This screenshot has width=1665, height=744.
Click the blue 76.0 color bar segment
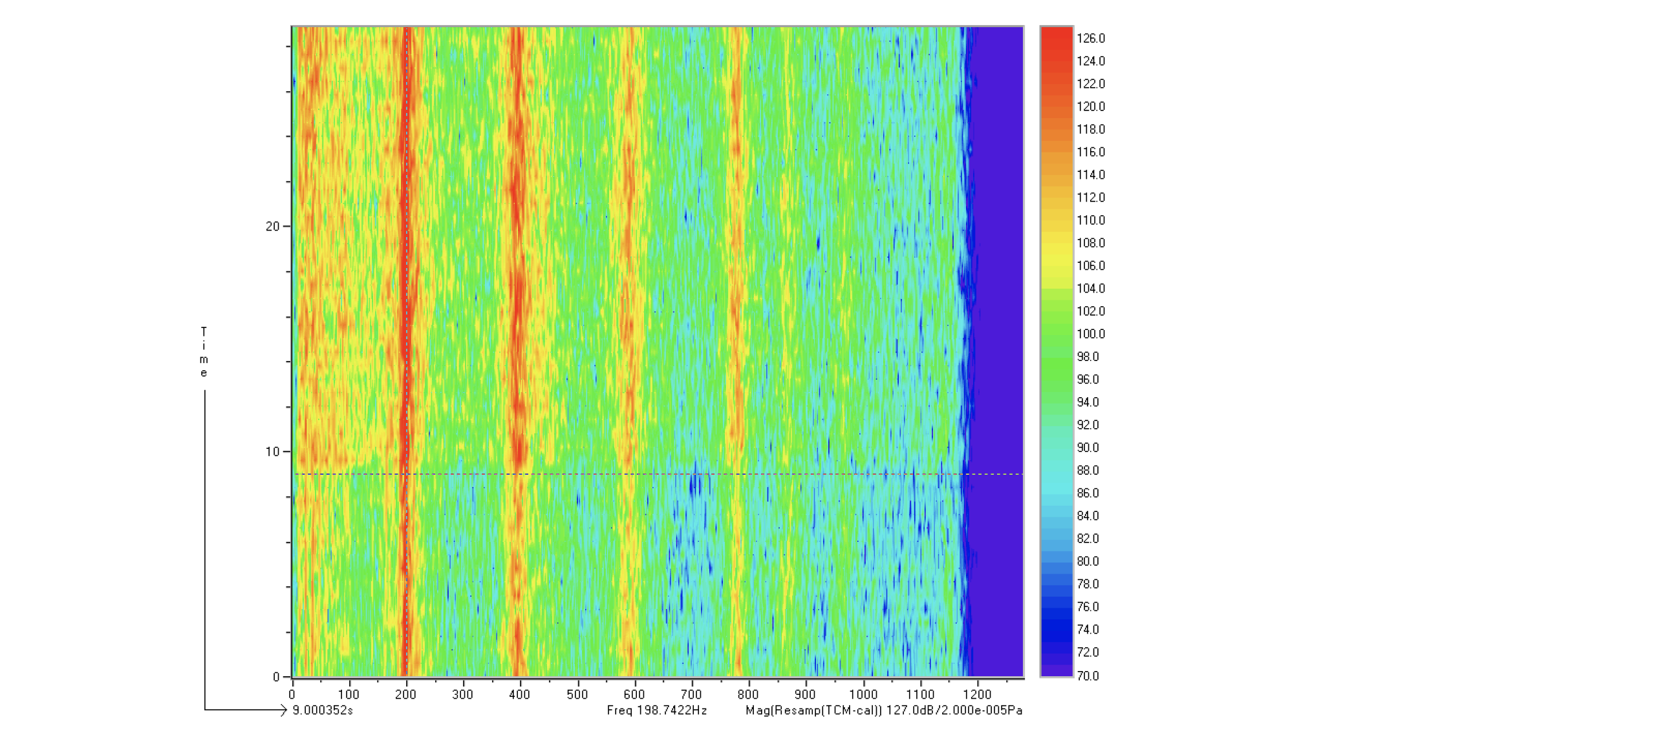click(1056, 606)
